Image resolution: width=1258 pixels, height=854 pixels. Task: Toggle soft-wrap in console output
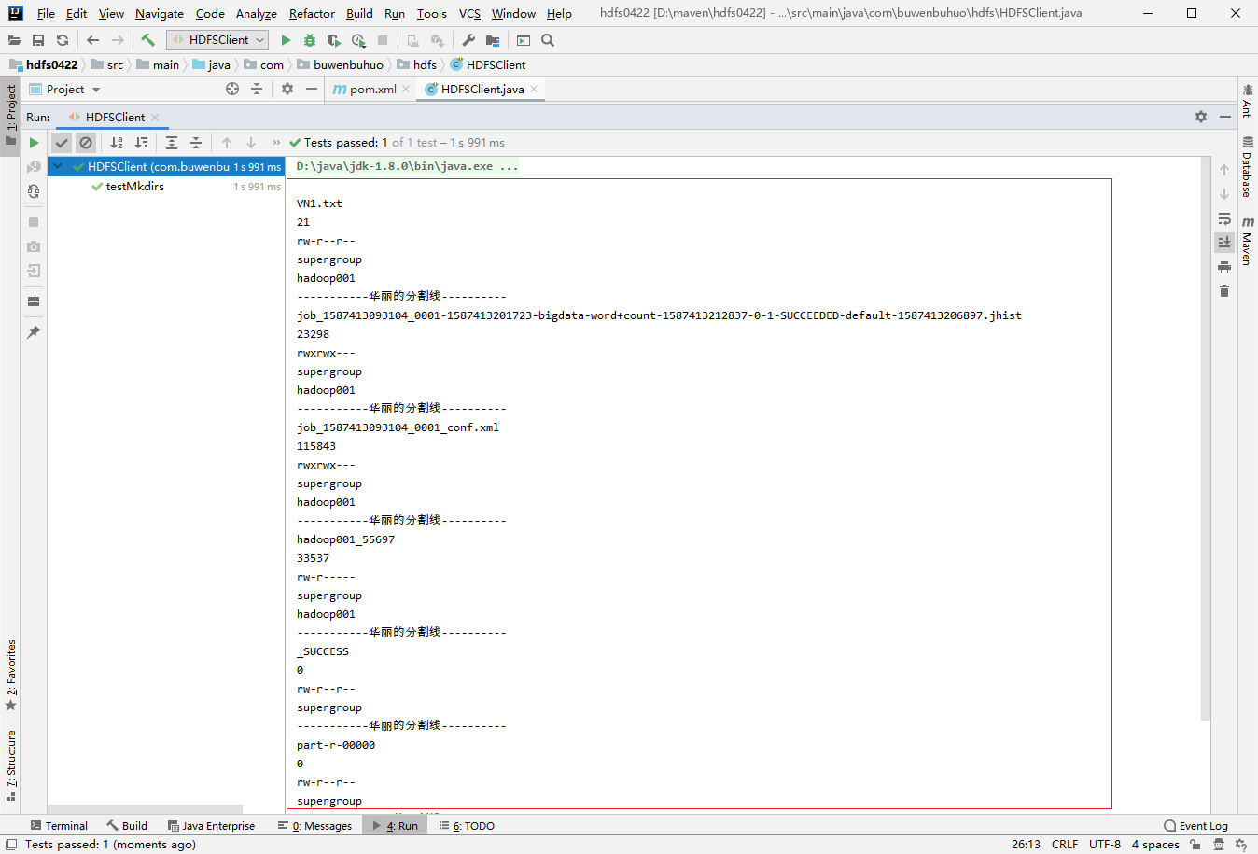pyautogui.click(x=1224, y=218)
